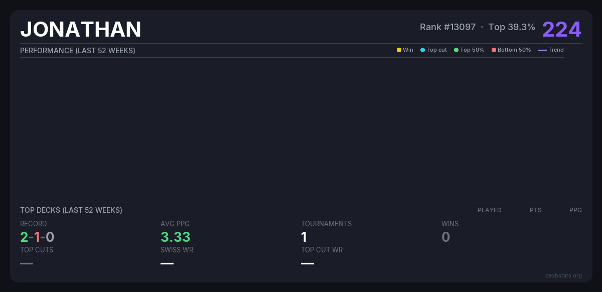This screenshot has width=602, height=292.
Task: Sort decks by the PTS column header
Action: pyautogui.click(x=535, y=210)
